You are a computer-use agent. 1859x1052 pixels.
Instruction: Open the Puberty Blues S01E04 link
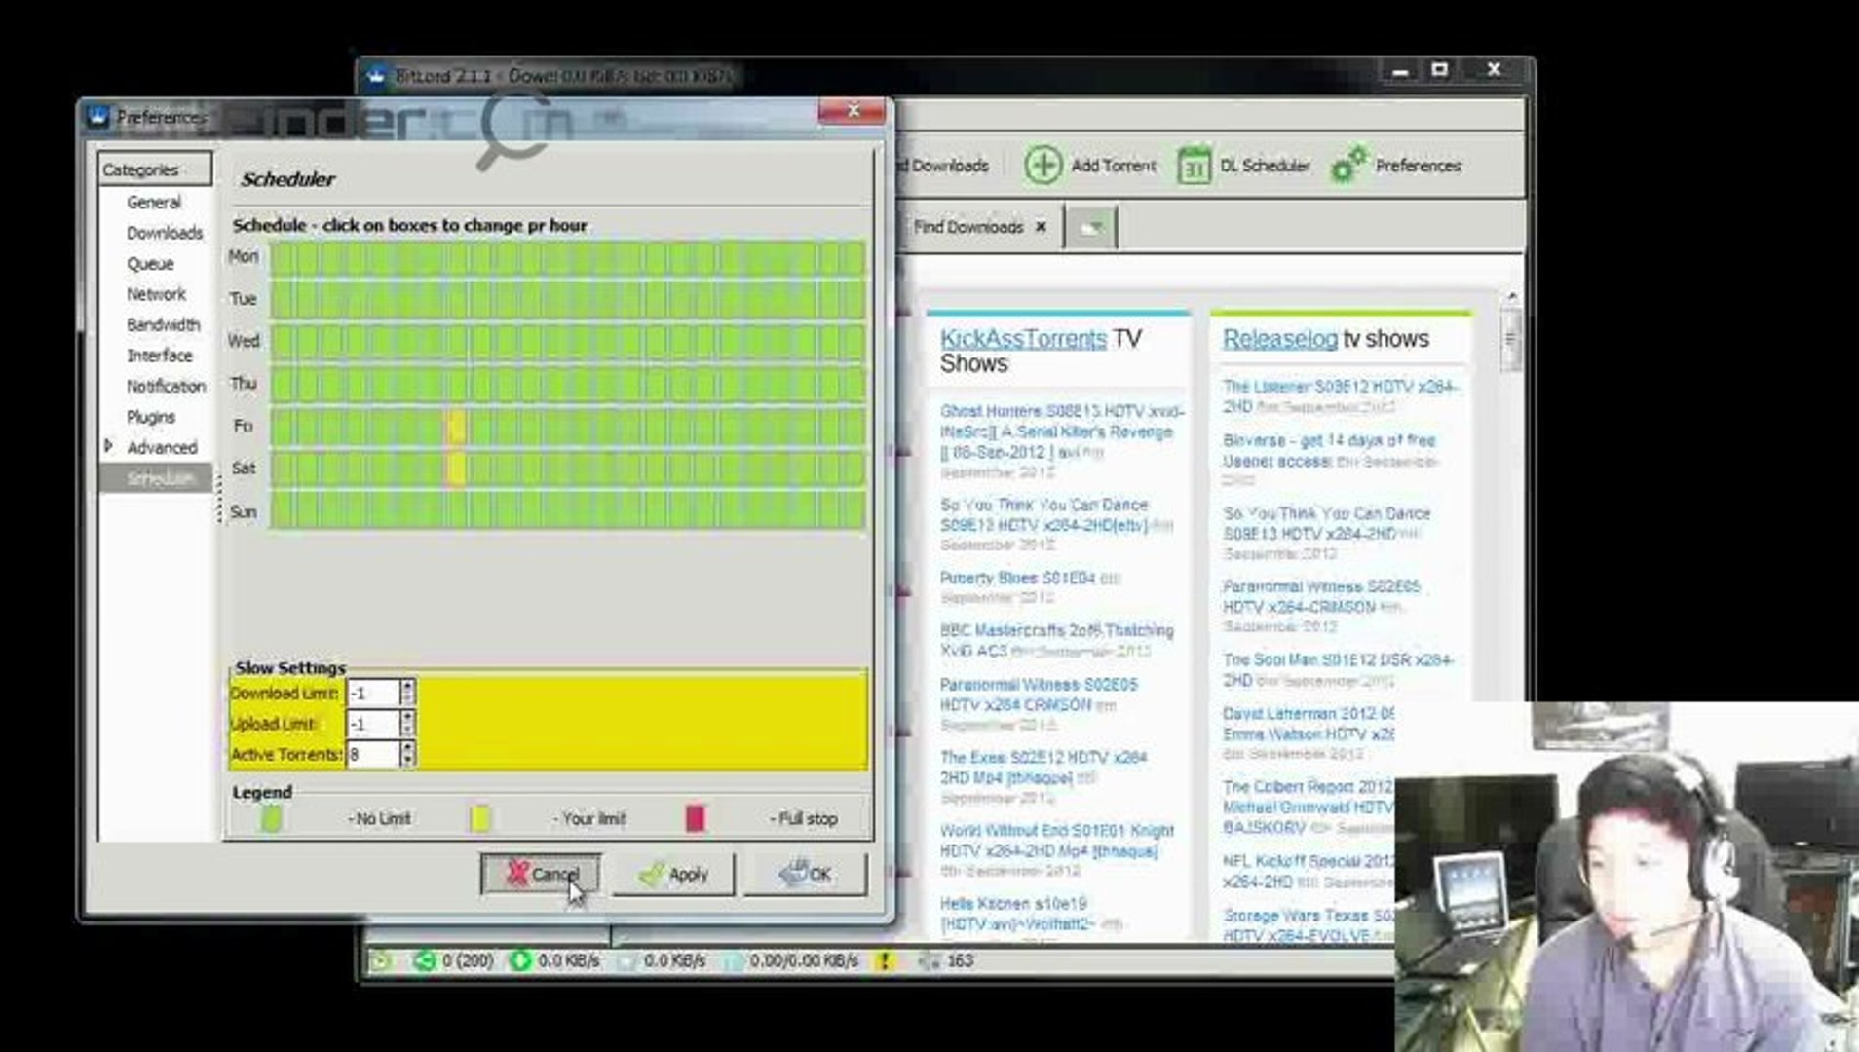(x=1017, y=579)
